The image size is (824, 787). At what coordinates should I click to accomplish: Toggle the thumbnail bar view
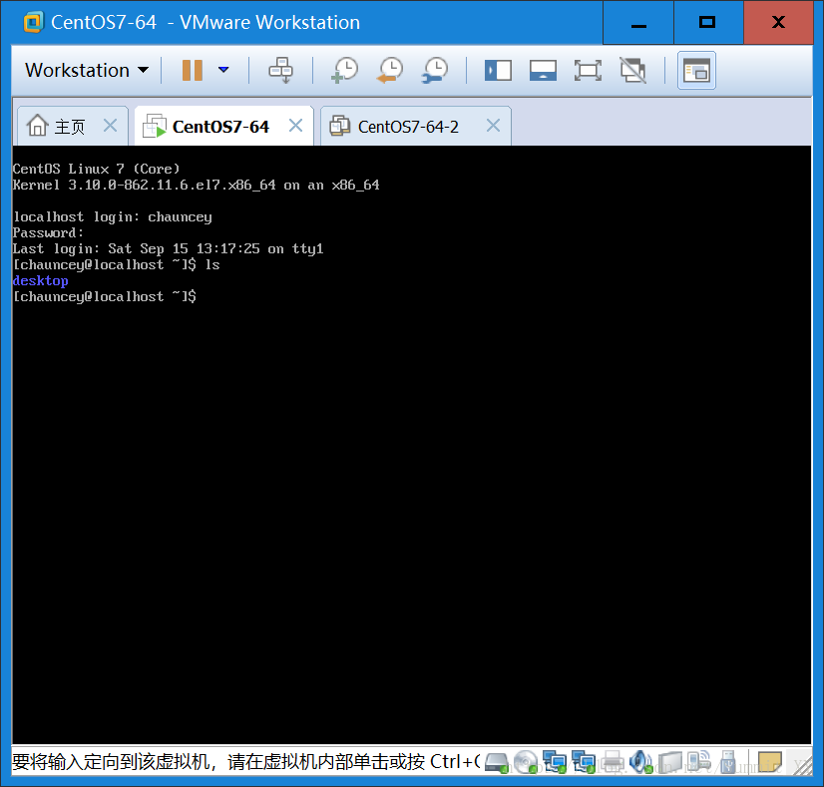coord(543,71)
